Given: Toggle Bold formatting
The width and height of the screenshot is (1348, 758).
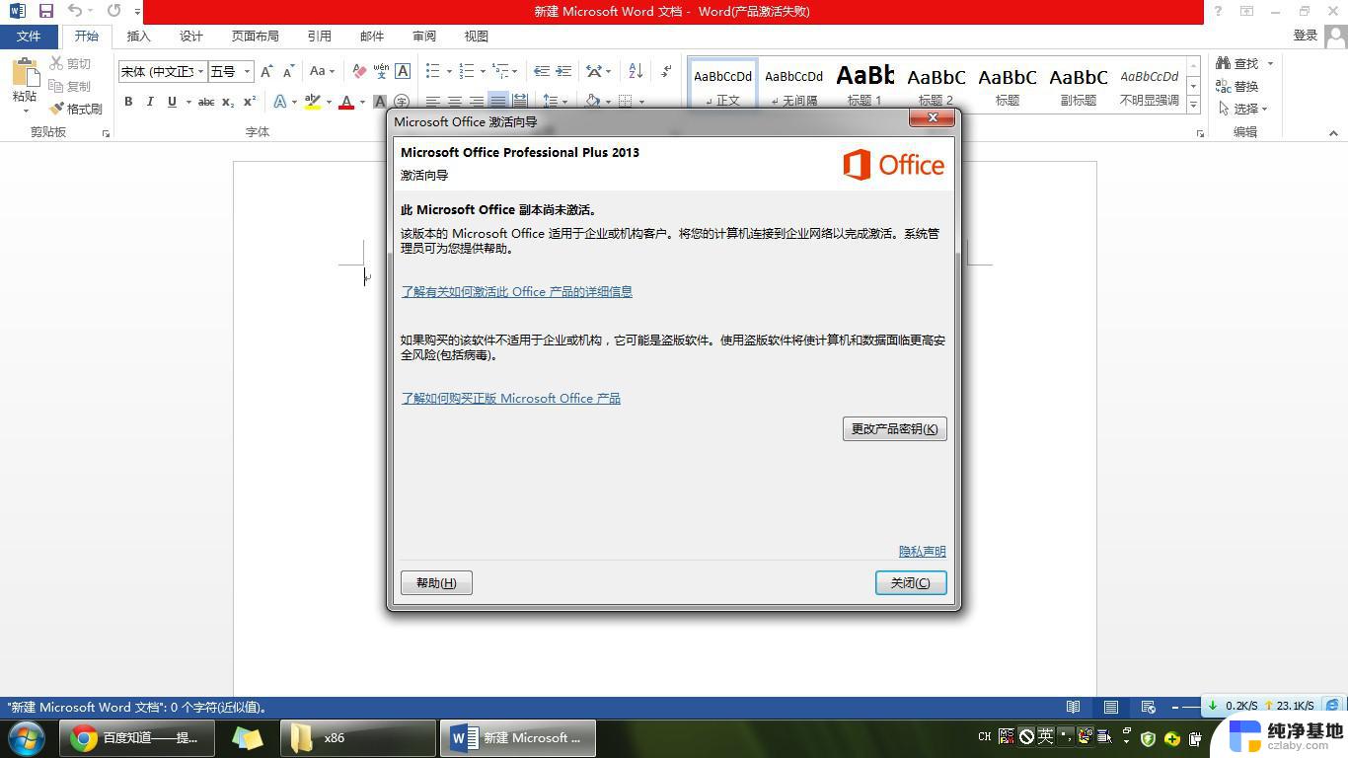Looking at the screenshot, I should [128, 102].
